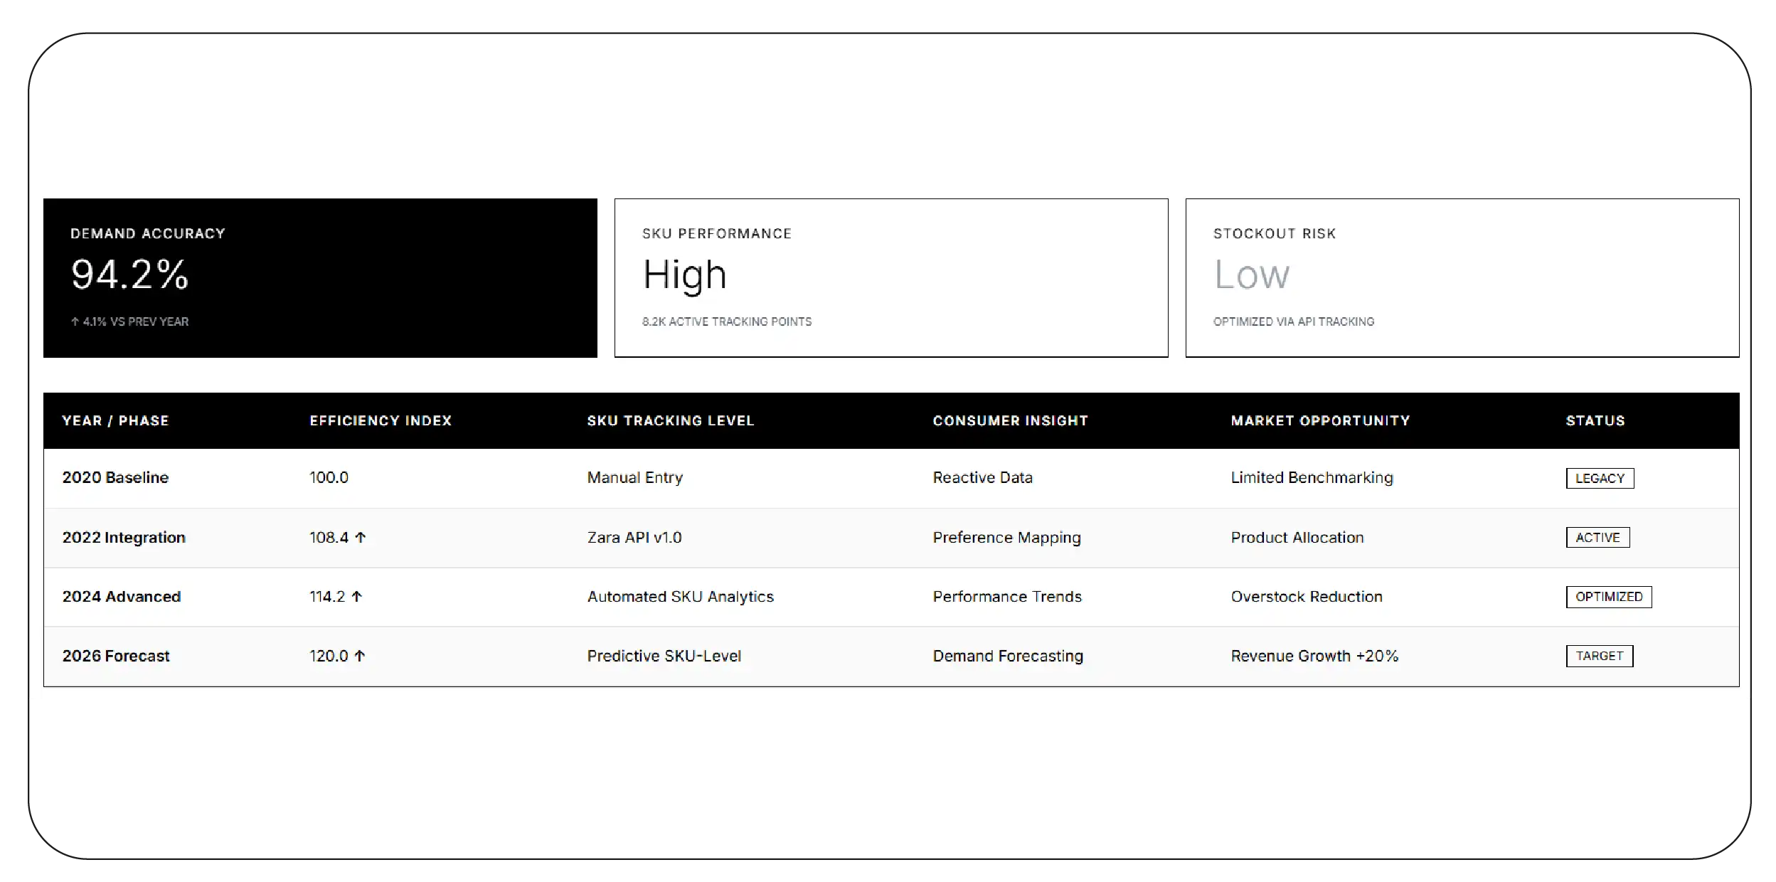1776x882 pixels.
Task: Click the OPTIMIZED status badge
Action: click(1609, 597)
